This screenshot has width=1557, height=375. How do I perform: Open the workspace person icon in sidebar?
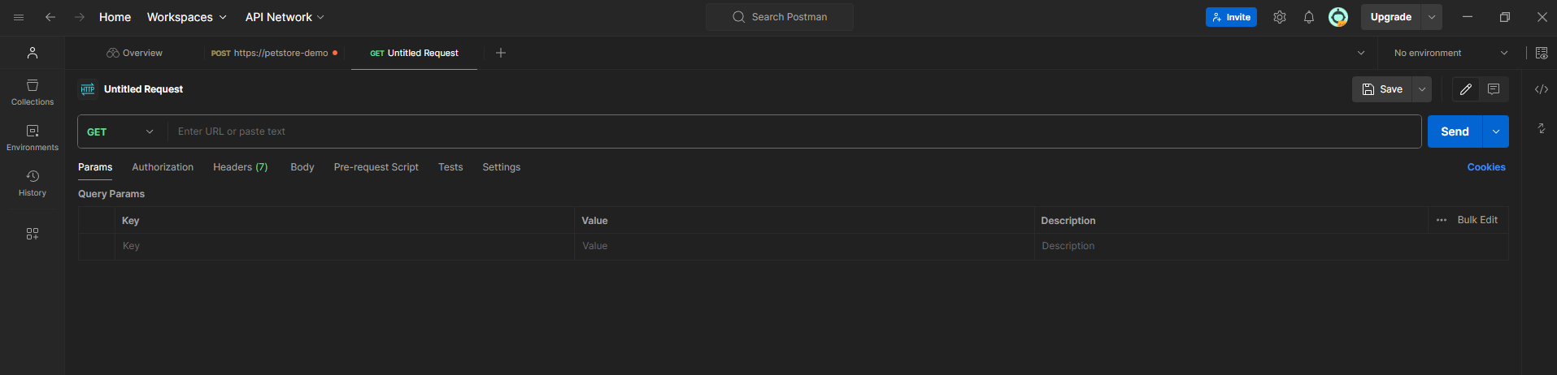point(33,53)
